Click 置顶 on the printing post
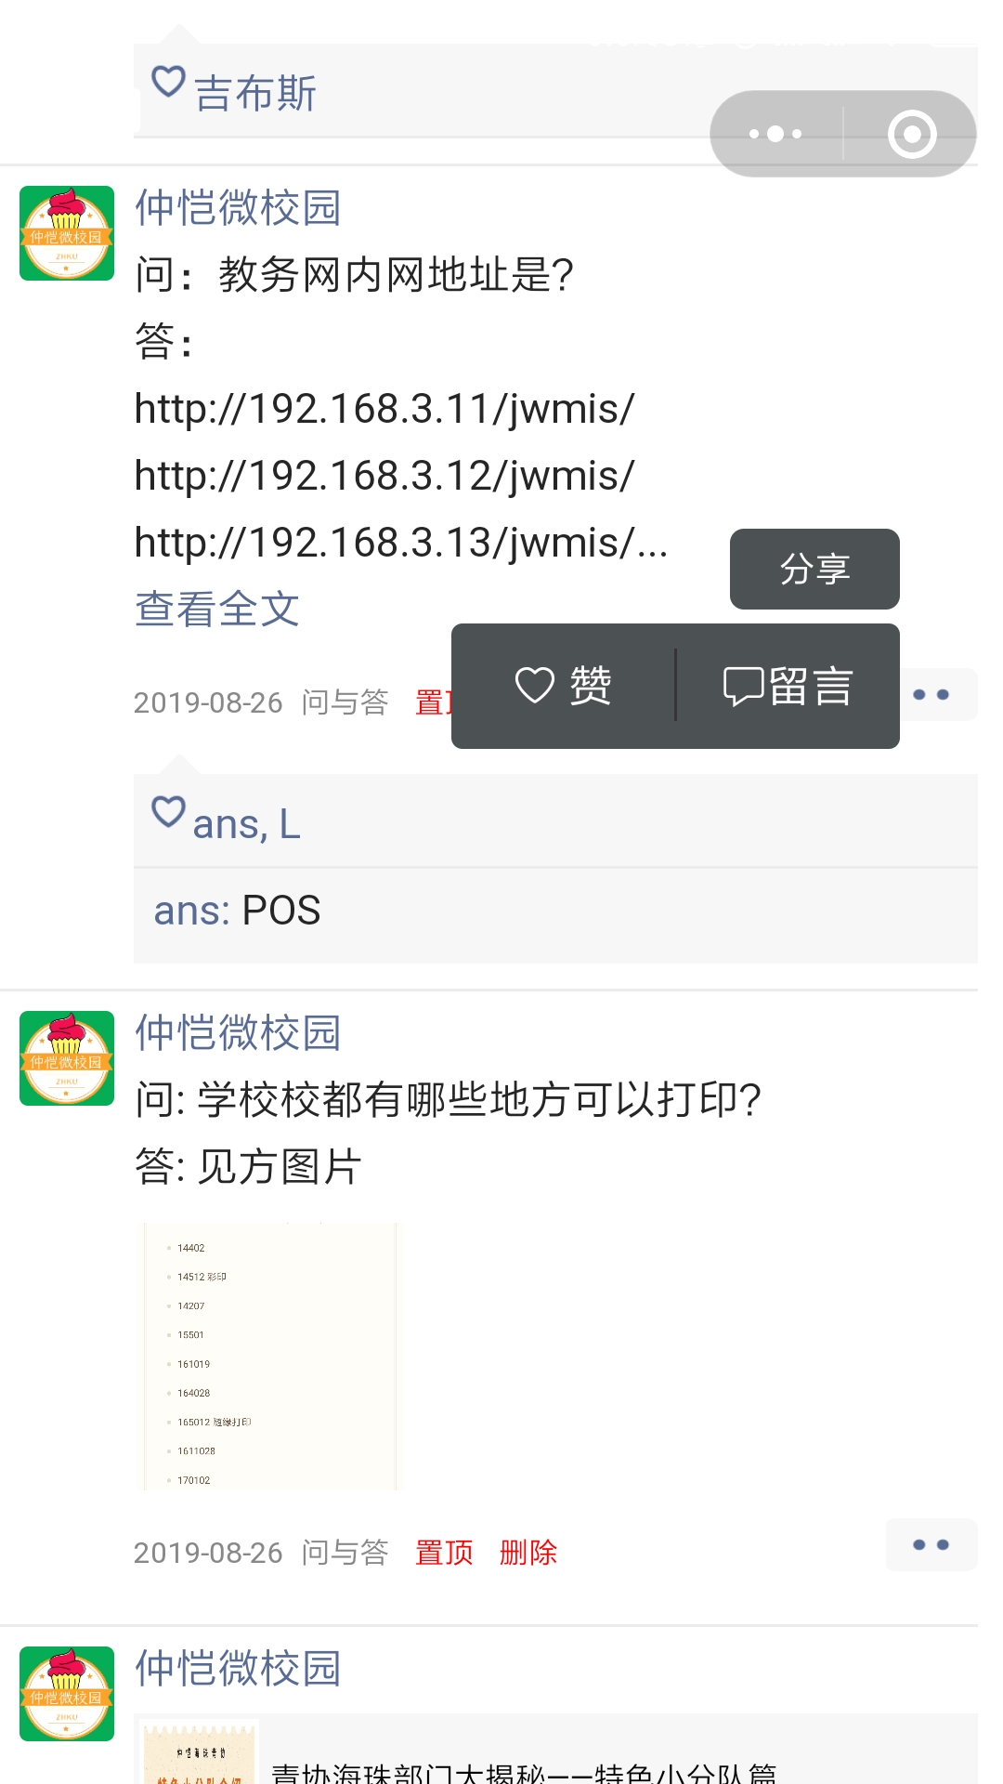Viewport: 1003px width, 1784px height. [x=444, y=1553]
